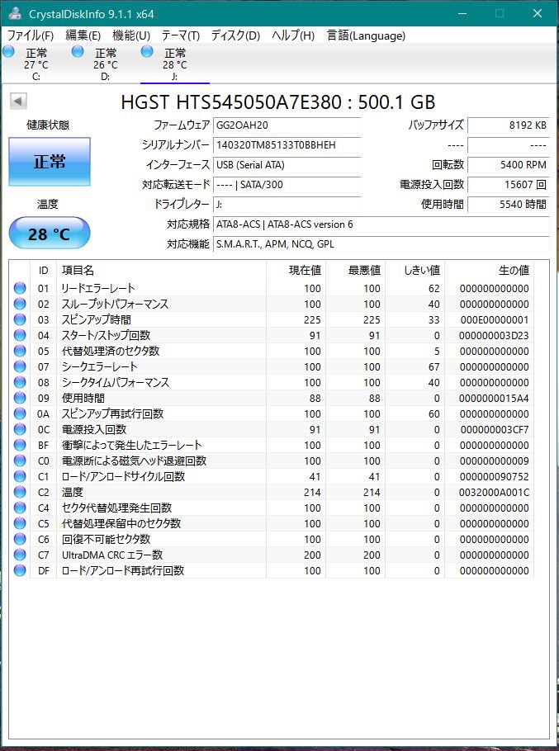
Task: Click the 対応機能 field S.M.A.R.T., APM, NCQ, GPL
Action: [x=381, y=243]
